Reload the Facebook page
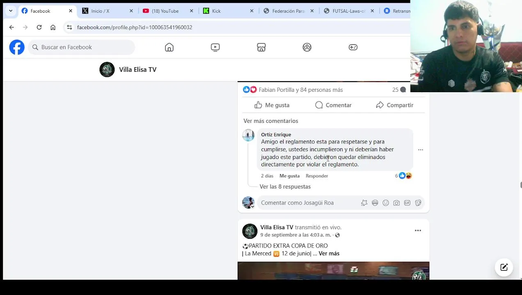This screenshot has height=295, width=522. pos(39,27)
